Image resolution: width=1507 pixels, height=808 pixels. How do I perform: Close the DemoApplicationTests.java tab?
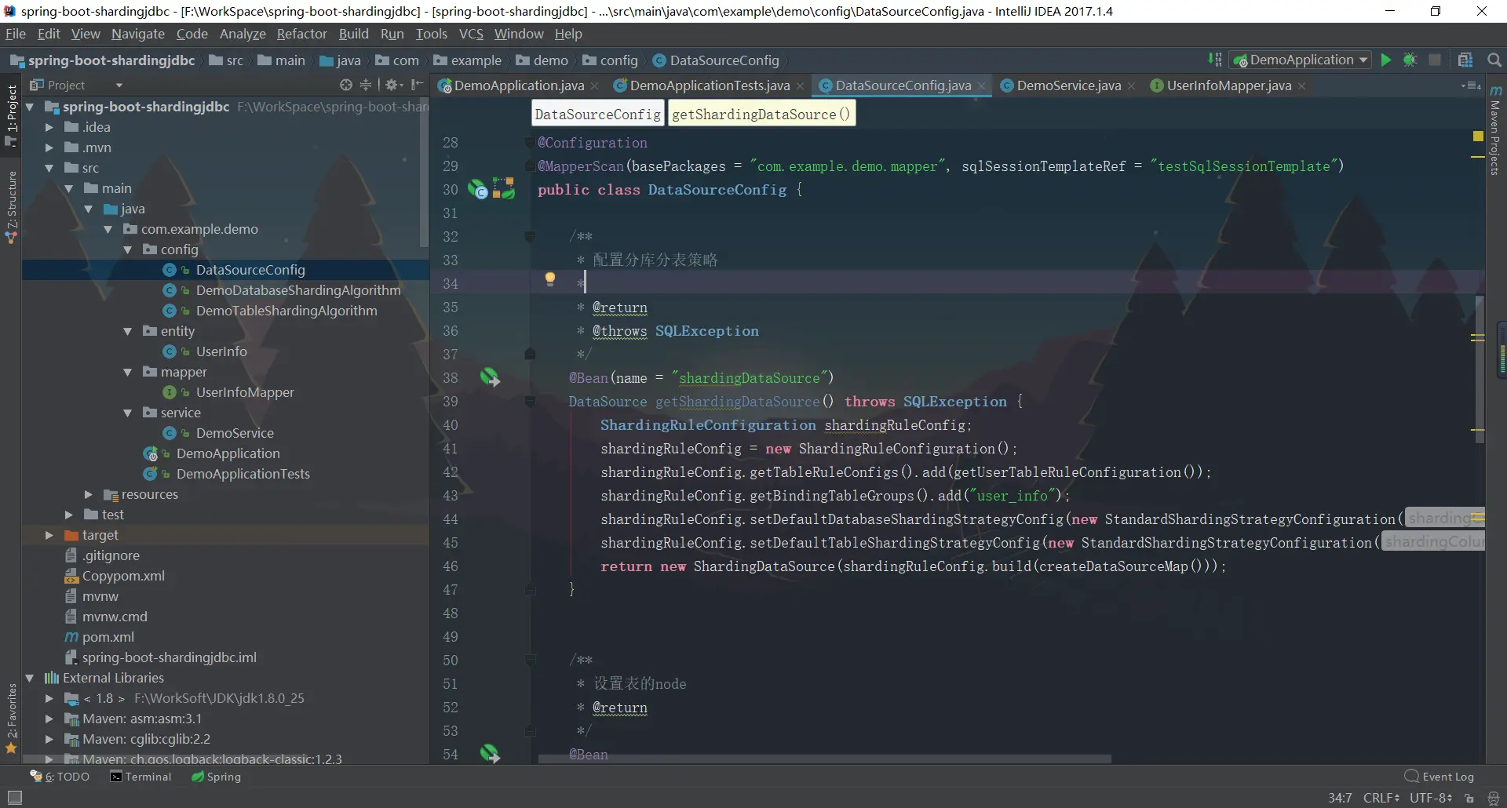click(800, 86)
